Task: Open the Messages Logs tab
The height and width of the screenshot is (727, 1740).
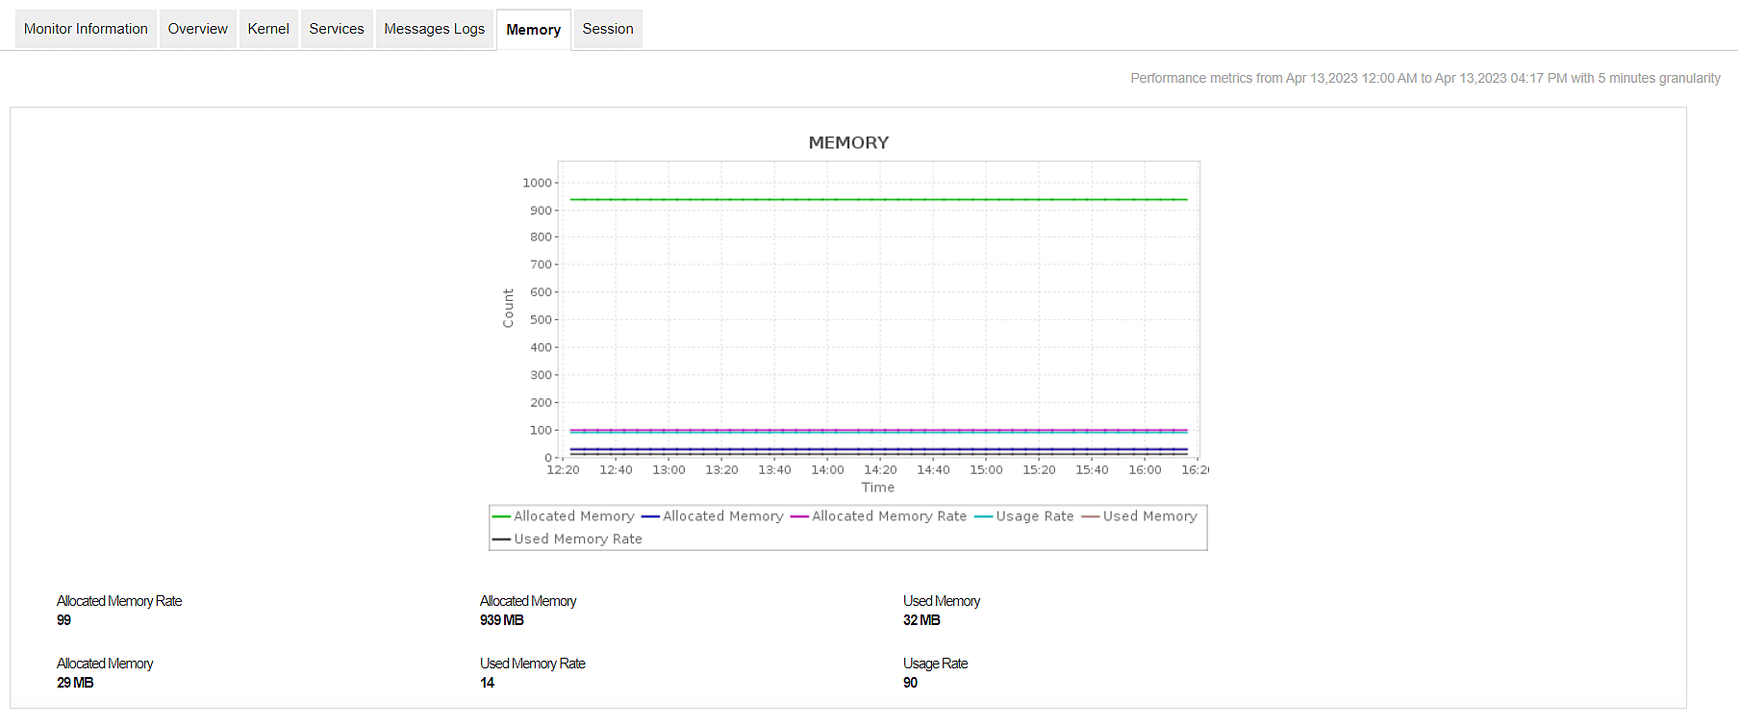Action: pos(435,29)
